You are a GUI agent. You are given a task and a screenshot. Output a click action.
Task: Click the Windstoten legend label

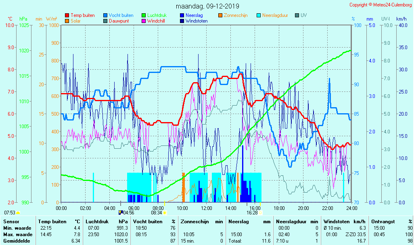(x=197, y=21)
